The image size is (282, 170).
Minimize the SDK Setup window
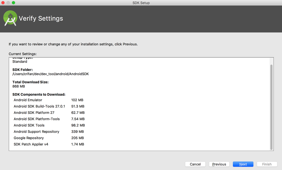(x=8, y=3)
